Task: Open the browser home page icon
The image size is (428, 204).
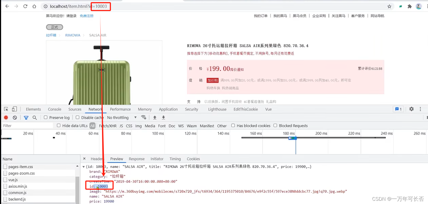Action: [x=34, y=6]
